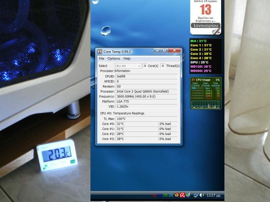
Task: Open the Options menu in Core Temp
Action: click(114, 59)
